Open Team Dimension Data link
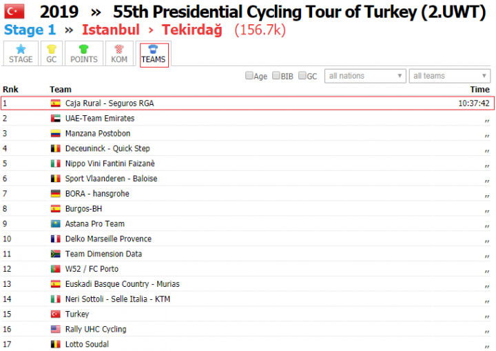Screen dimensions: 496x351 103,254
